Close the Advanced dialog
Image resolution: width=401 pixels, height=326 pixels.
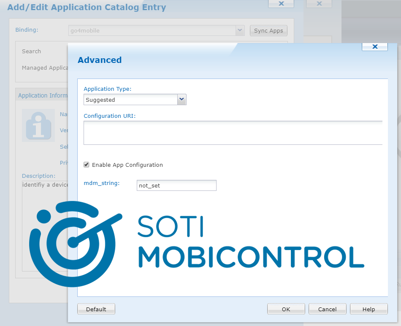375,46
